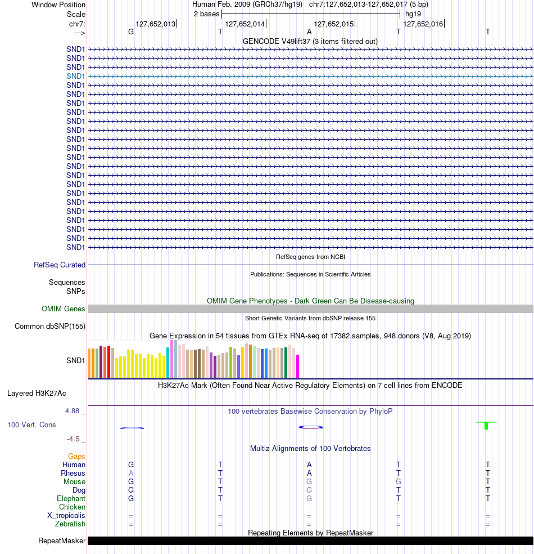
Task: Click the '-4.5' conservation scale minimum
Action: (73, 439)
